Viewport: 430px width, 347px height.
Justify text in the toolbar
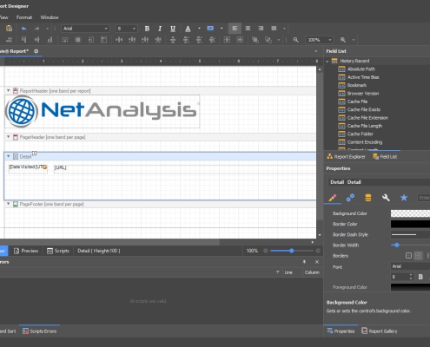click(x=274, y=29)
